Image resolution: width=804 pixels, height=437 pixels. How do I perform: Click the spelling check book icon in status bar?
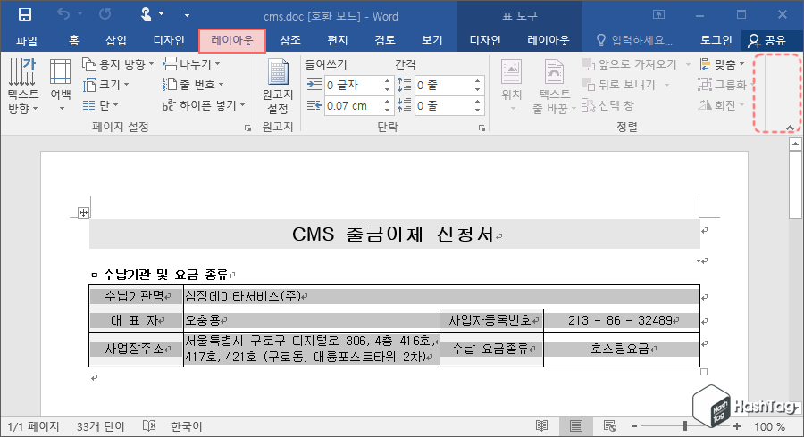click(x=148, y=425)
